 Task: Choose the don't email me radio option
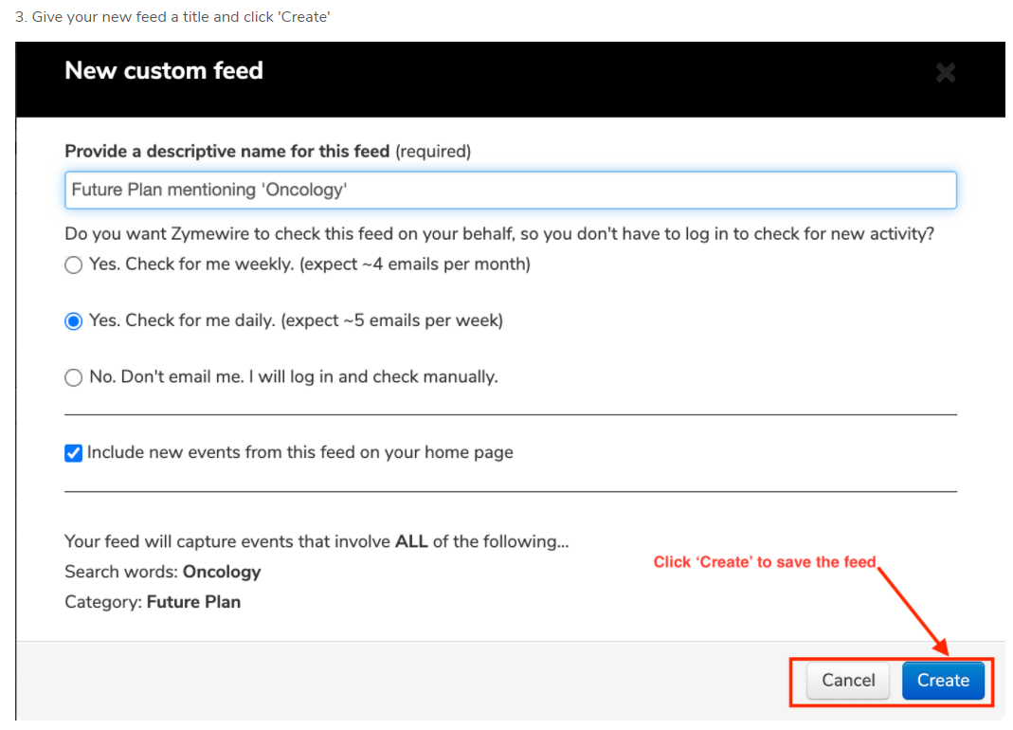pyautogui.click(x=74, y=377)
